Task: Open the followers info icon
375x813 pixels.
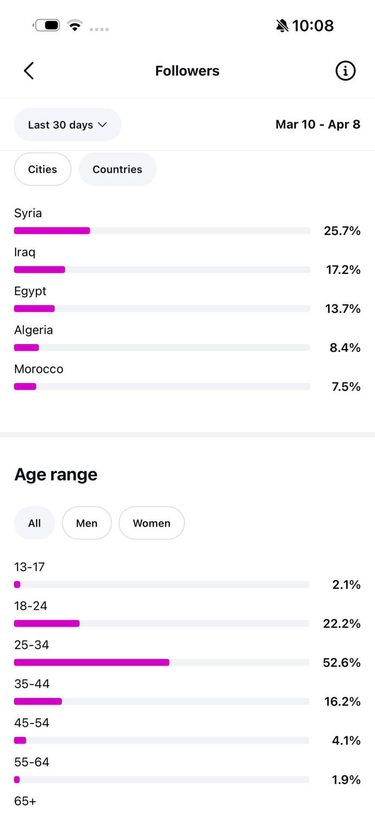Action: tap(345, 71)
